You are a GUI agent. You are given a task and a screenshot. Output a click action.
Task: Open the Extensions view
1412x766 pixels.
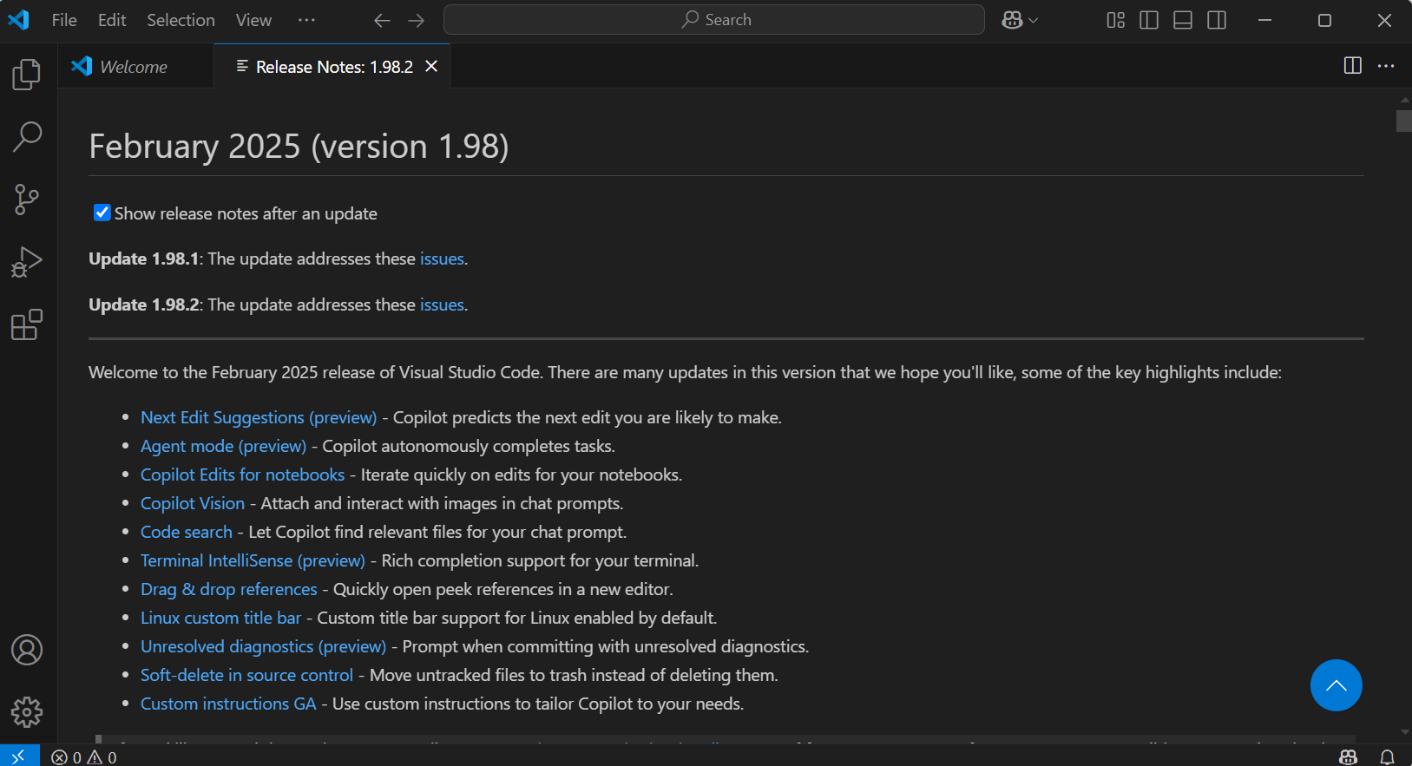point(27,324)
